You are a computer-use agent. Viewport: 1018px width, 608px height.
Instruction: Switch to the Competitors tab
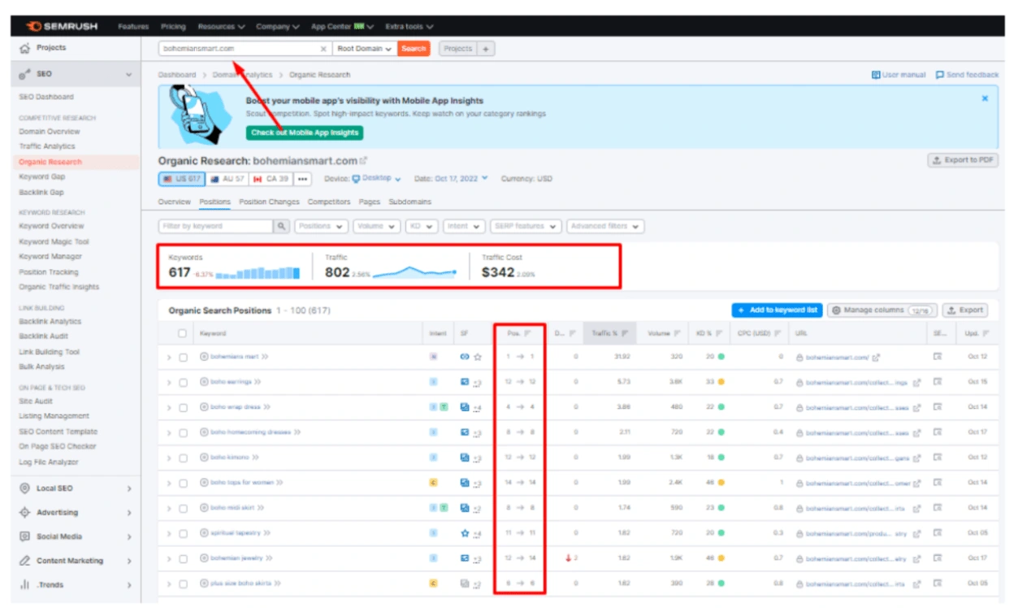[329, 202]
